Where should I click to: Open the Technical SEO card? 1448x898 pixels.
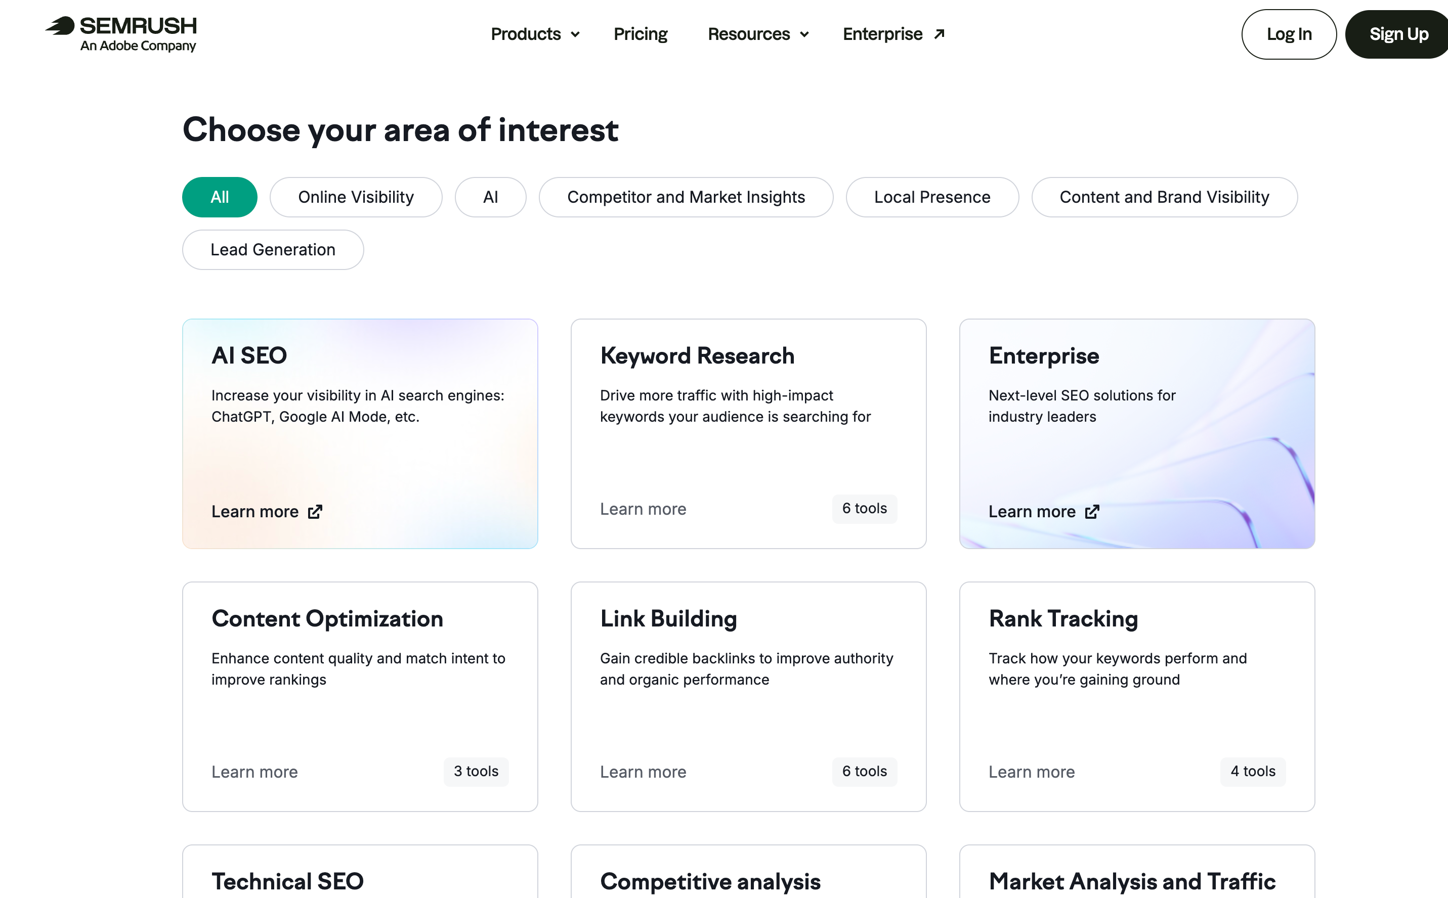pos(360,871)
